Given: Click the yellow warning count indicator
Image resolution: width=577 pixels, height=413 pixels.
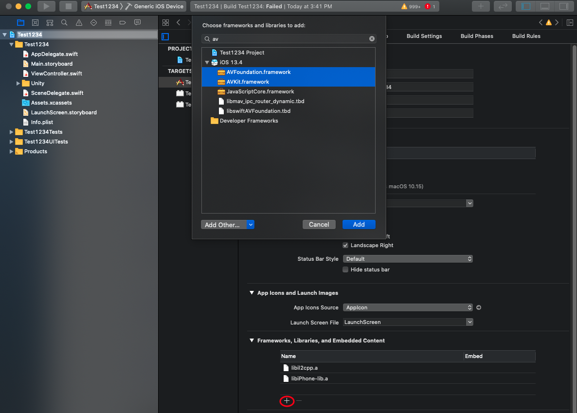Looking at the screenshot, I should 411,6.
